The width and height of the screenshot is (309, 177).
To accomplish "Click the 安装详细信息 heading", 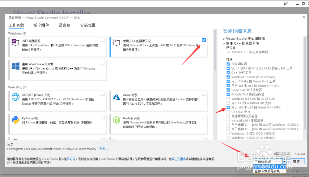I will click(237, 31).
